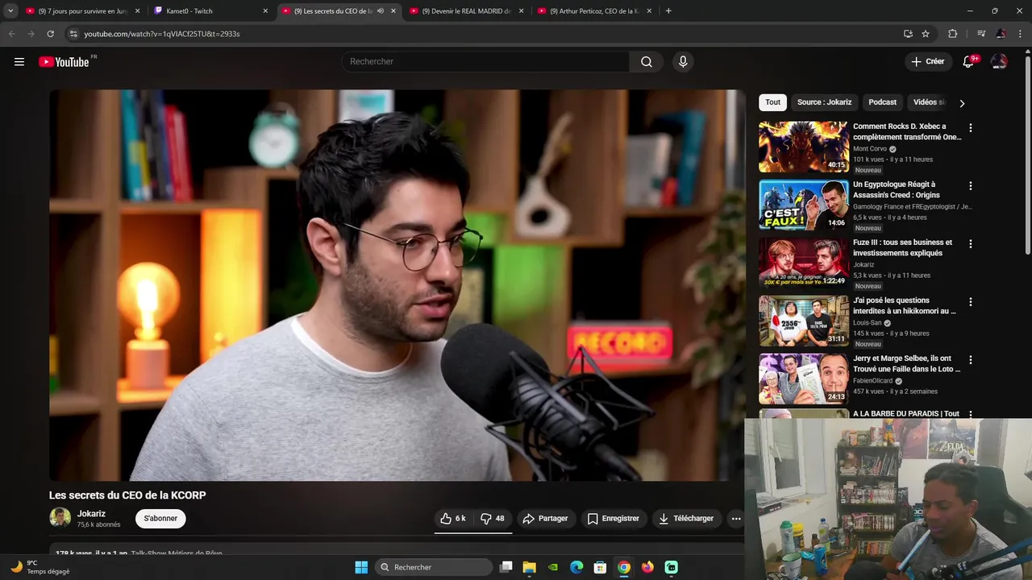Viewport: 1032px width, 580px height.
Task: Open the Jokariz channel avatar
Action: (60, 518)
